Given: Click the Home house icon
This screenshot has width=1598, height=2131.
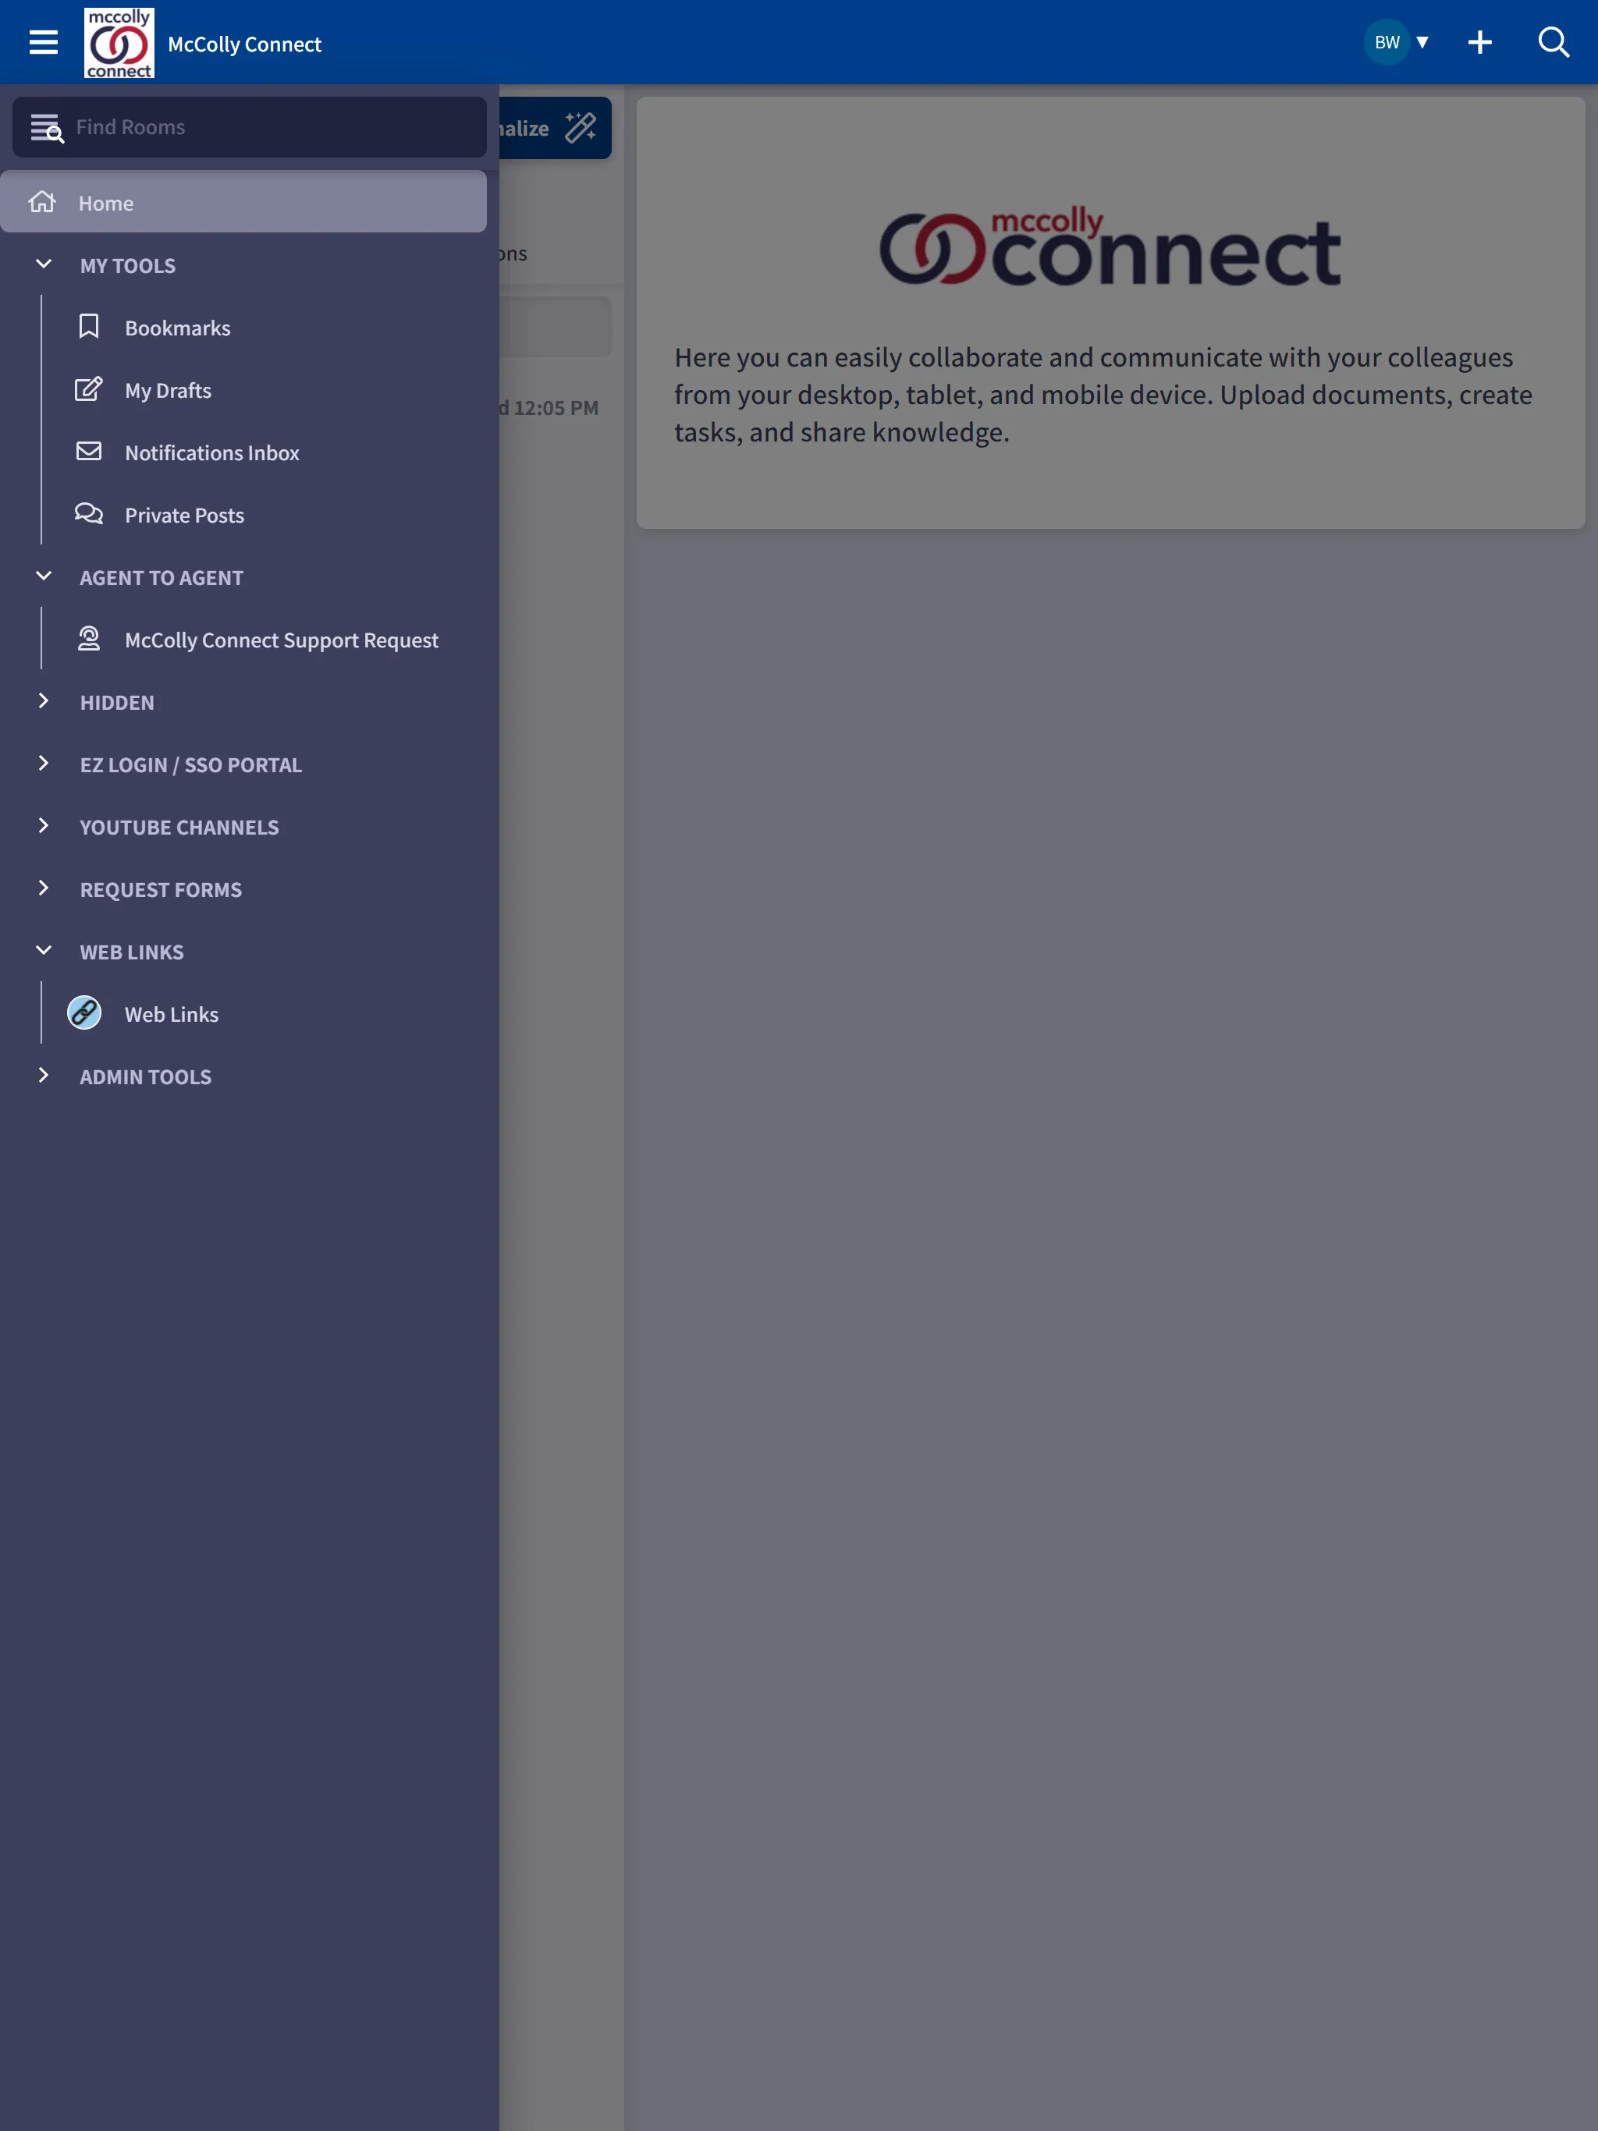Looking at the screenshot, I should click(x=42, y=201).
